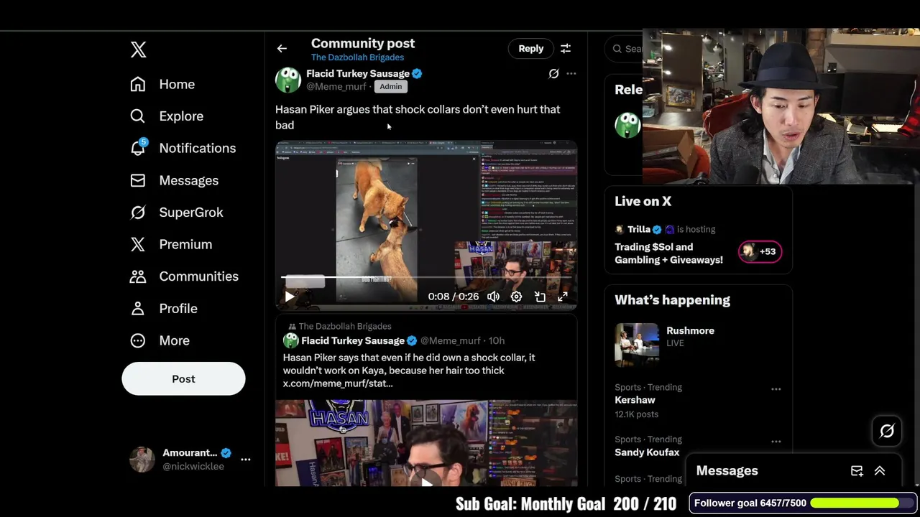
Task: Open the Notifications page
Action: tap(183, 148)
